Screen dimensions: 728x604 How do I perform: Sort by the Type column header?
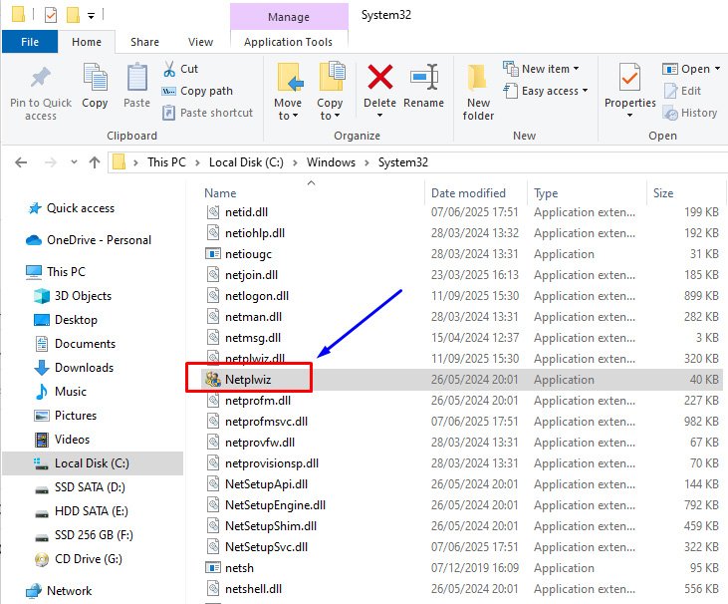(x=546, y=192)
